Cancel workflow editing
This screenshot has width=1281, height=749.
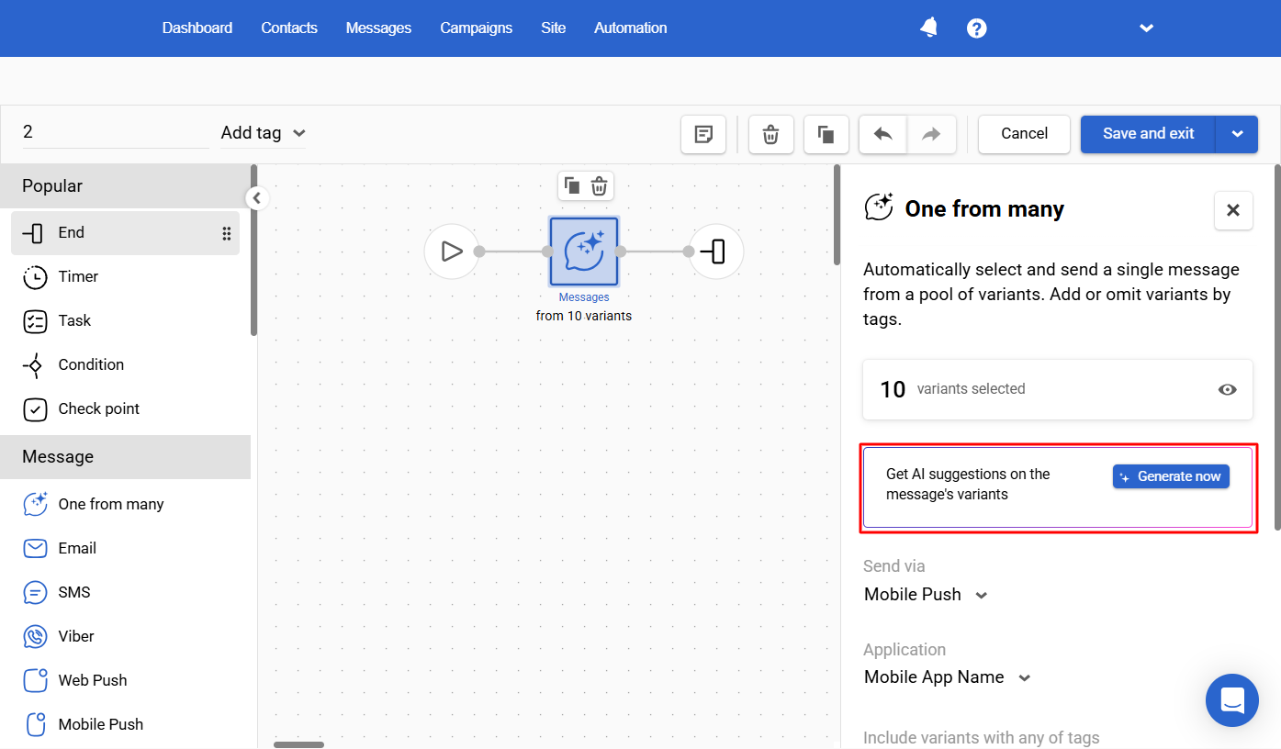pos(1024,134)
